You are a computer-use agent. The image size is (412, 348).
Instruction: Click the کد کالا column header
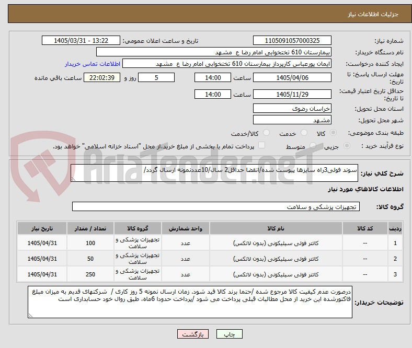coord(365,228)
